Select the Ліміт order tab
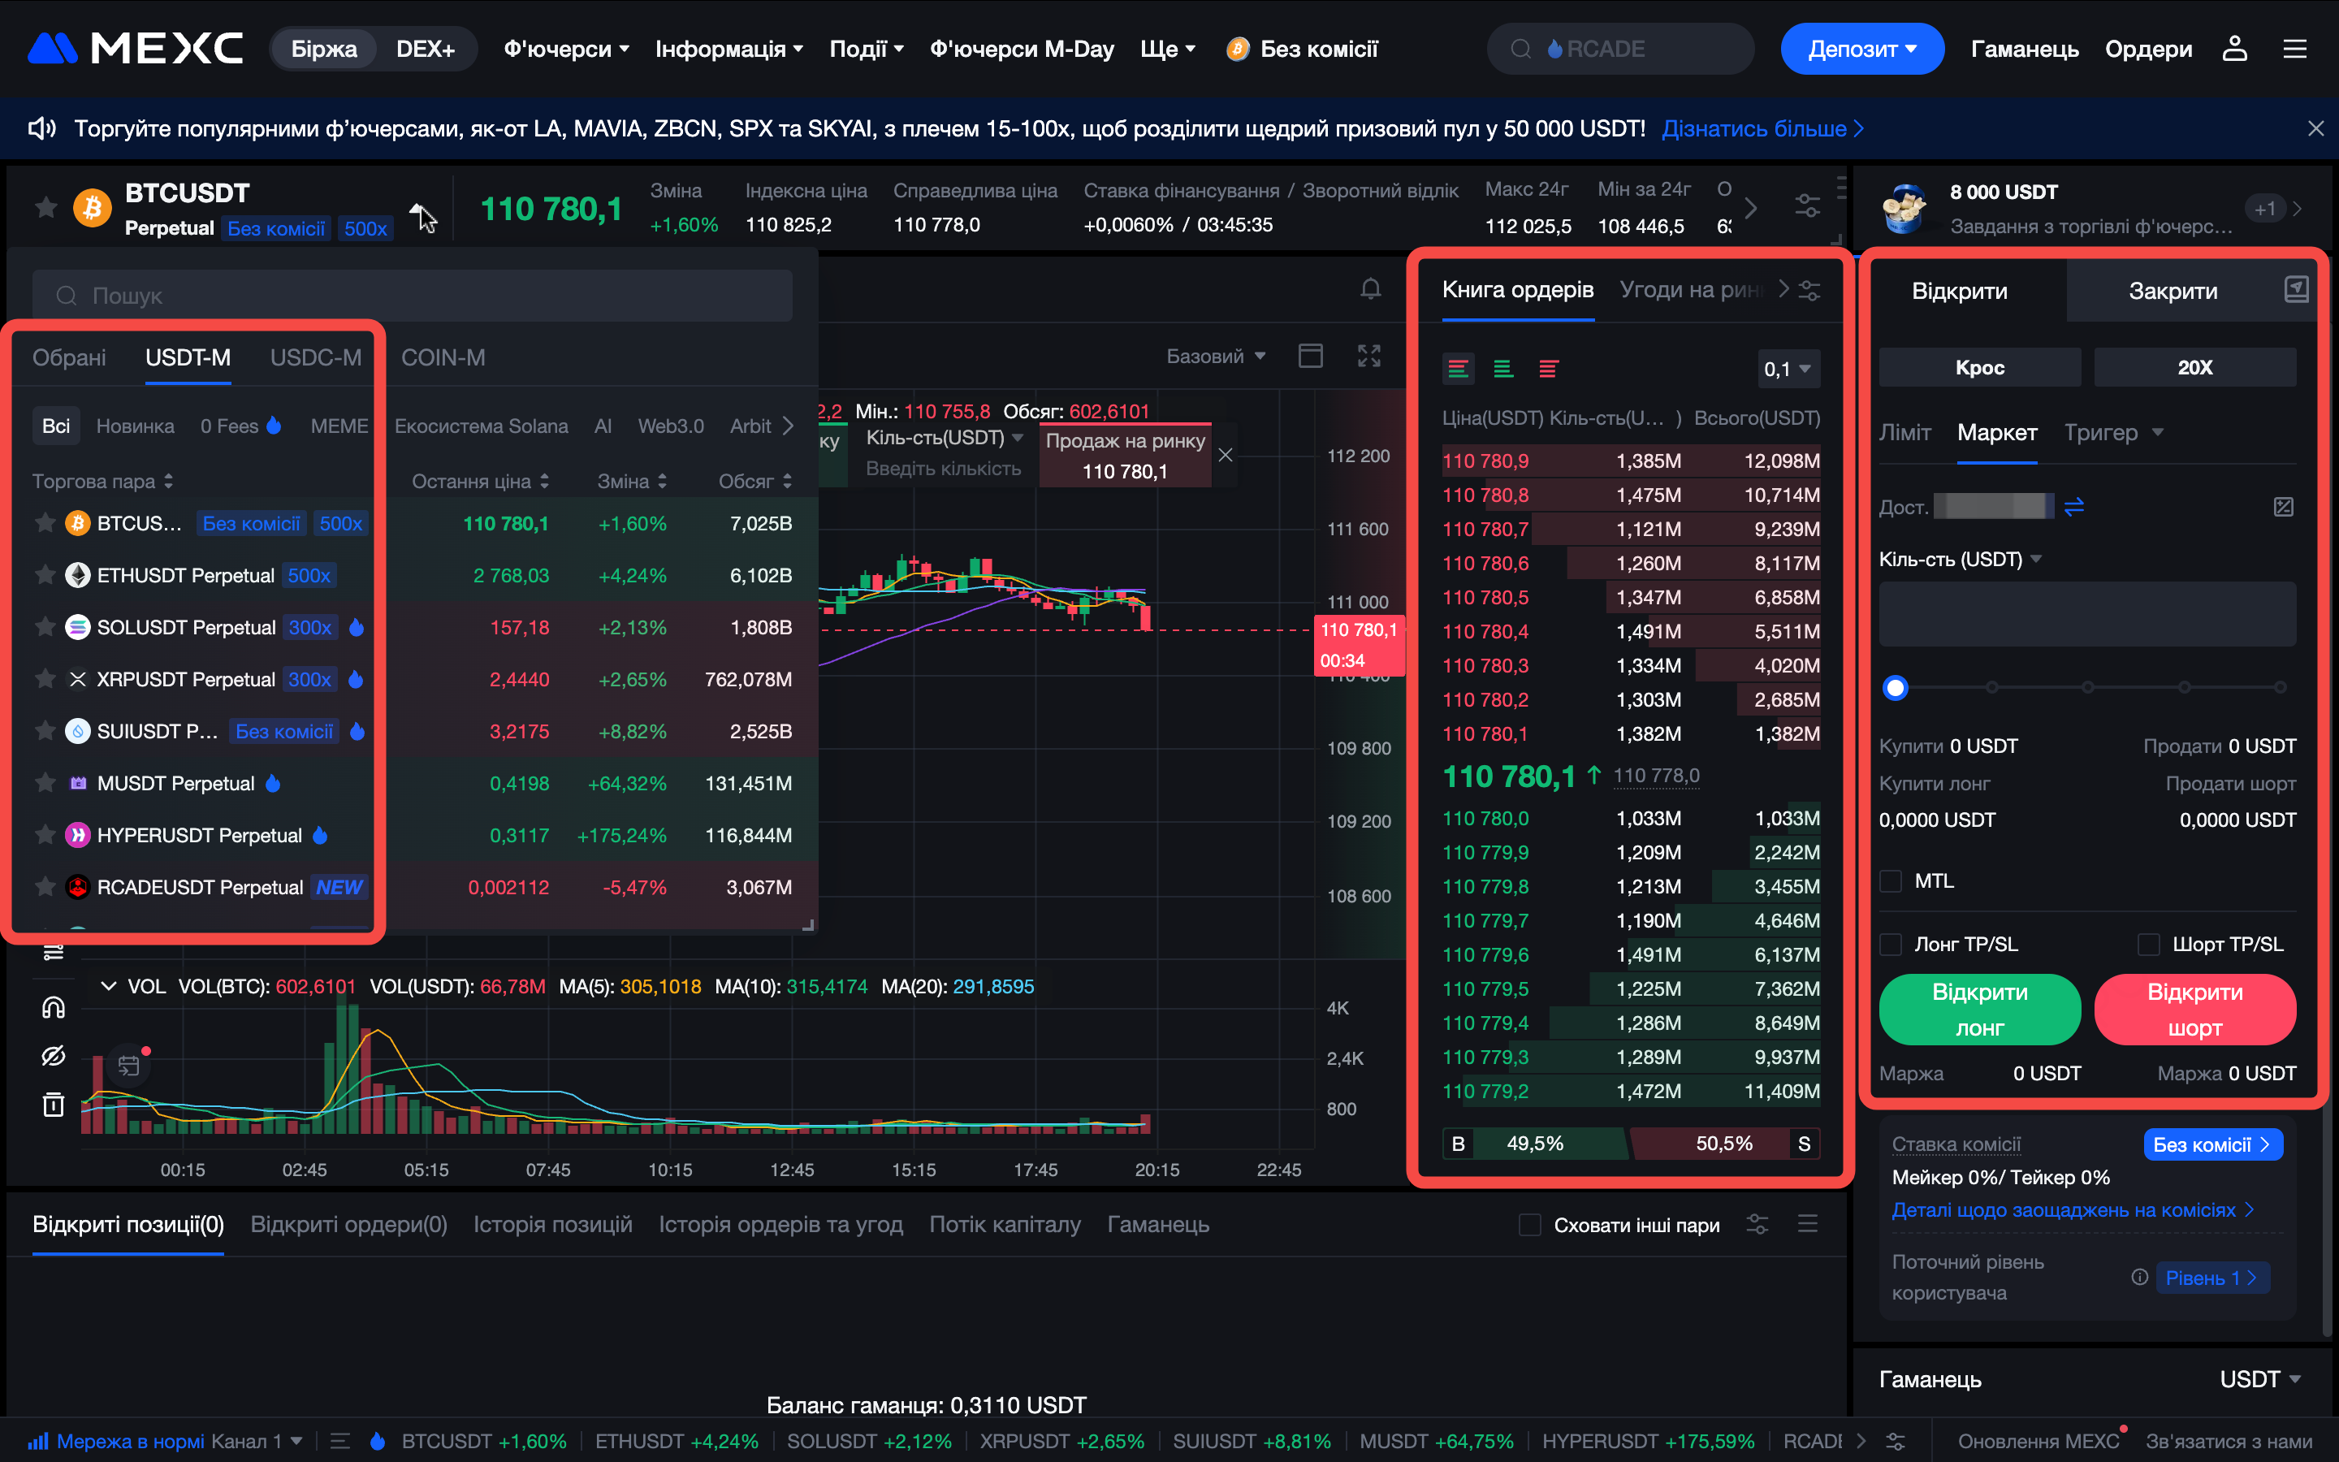Viewport: 2339px width, 1462px height. coord(1905,432)
